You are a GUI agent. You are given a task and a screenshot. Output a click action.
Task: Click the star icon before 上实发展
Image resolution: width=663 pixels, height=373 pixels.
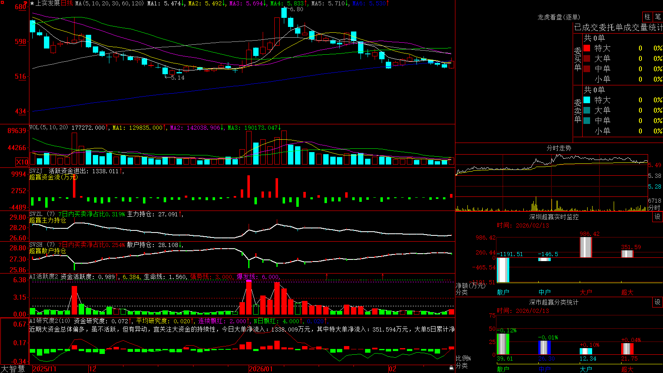32,3
